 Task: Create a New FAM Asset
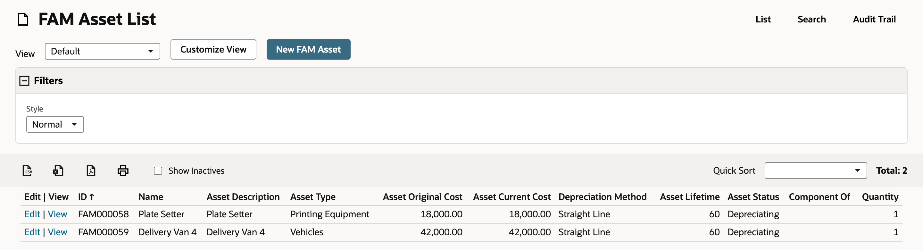pyautogui.click(x=308, y=49)
